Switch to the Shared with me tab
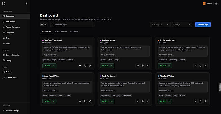The image size is (221, 114). pos(61,31)
